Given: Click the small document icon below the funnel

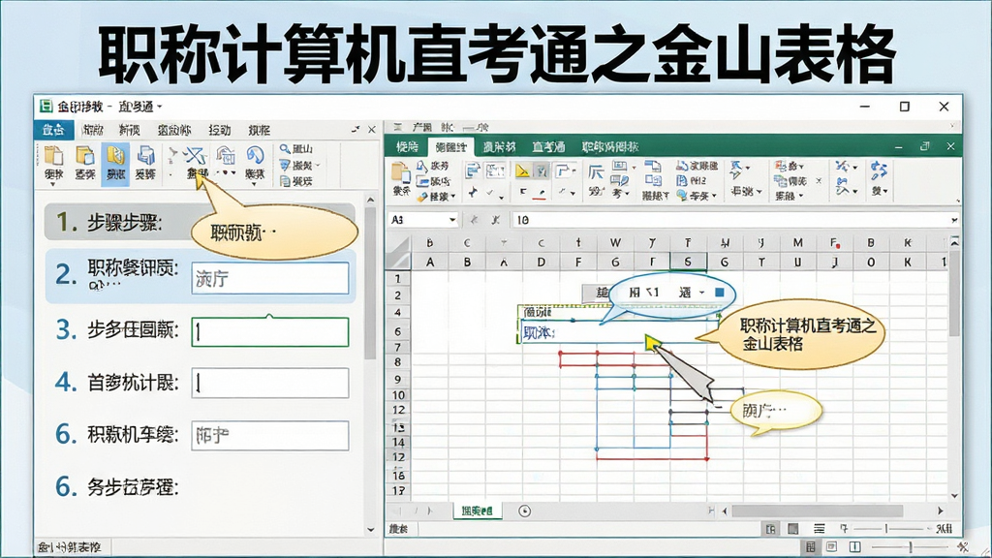Looking at the screenshot, I should coord(286,181).
